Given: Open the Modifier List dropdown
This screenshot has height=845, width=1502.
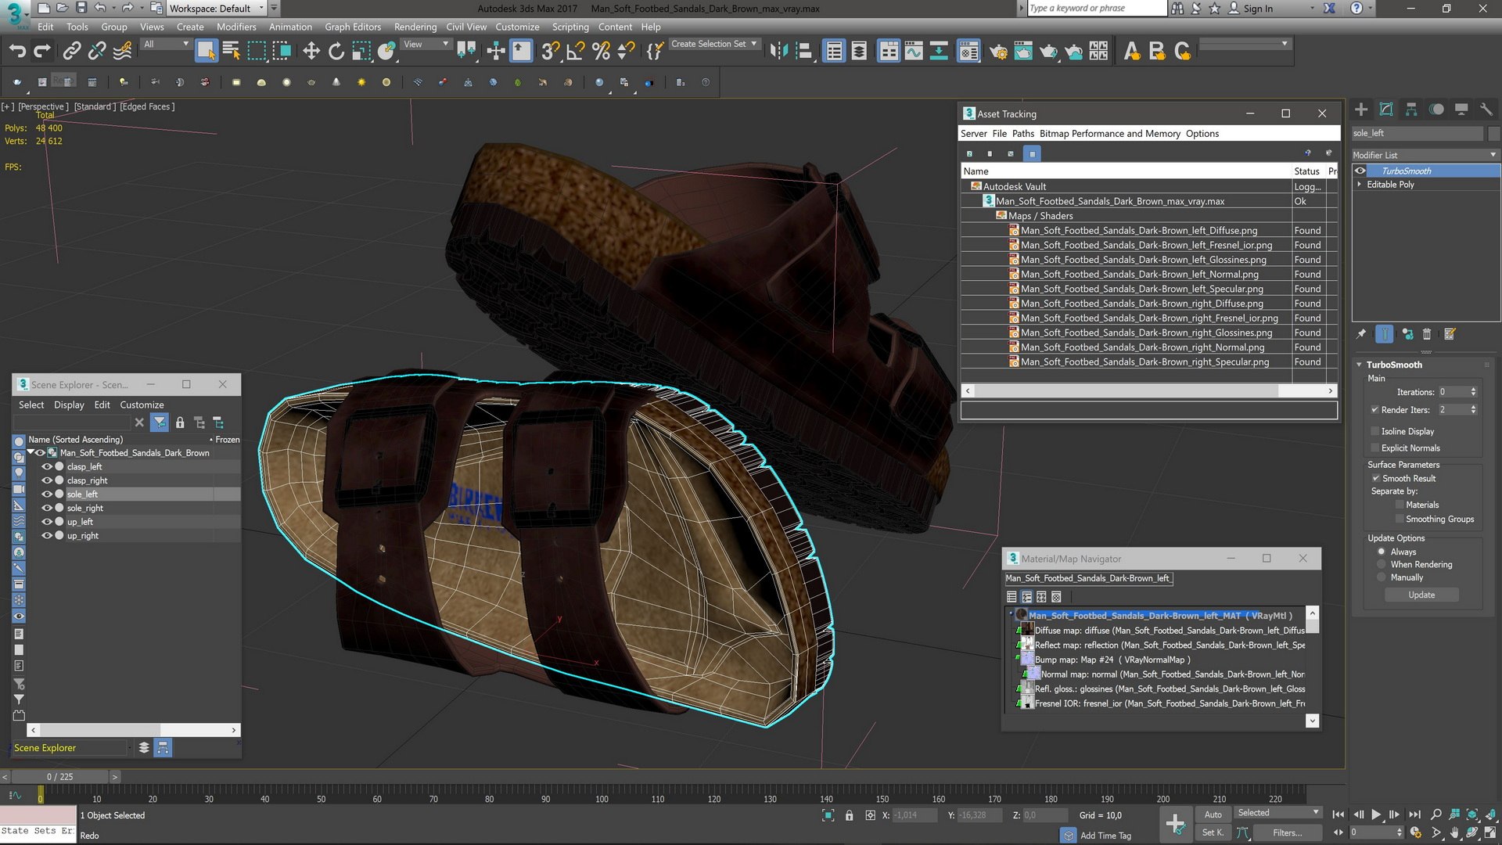Looking at the screenshot, I should coord(1425,155).
